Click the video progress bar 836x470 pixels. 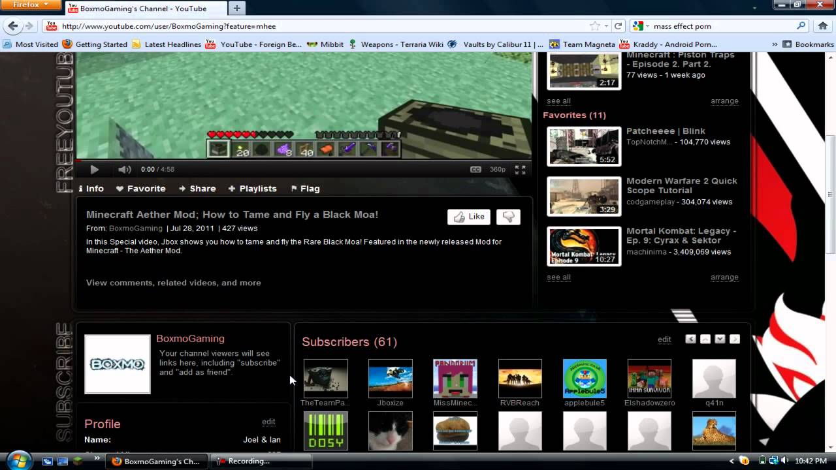pos(304,159)
